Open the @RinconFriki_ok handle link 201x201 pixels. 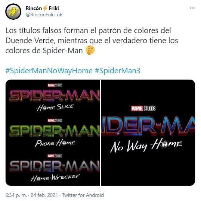44,15
